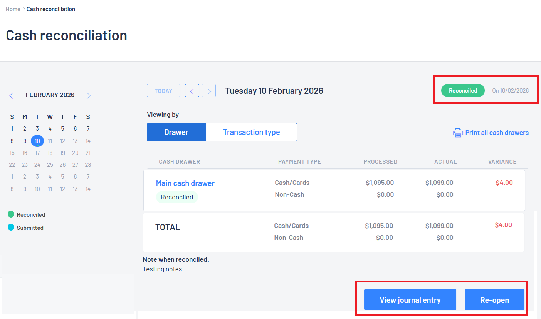Switch view to Transaction type

point(251,132)
